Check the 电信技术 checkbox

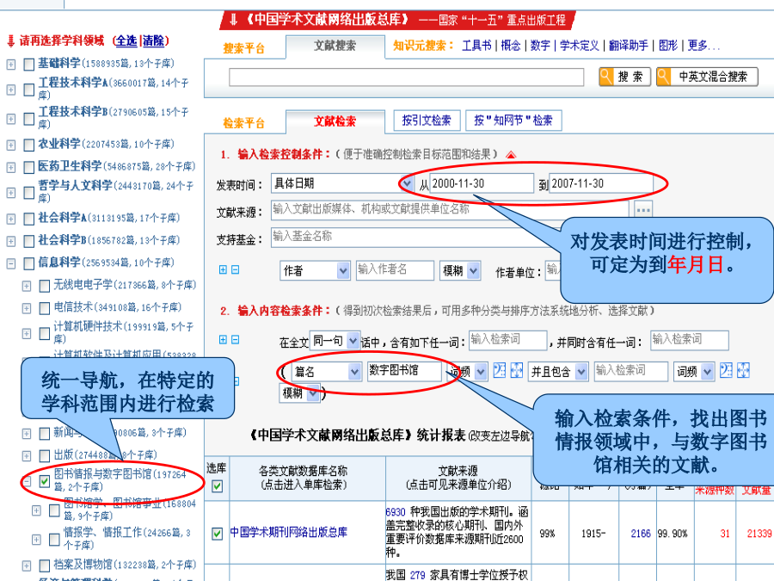tap(45, 308)
